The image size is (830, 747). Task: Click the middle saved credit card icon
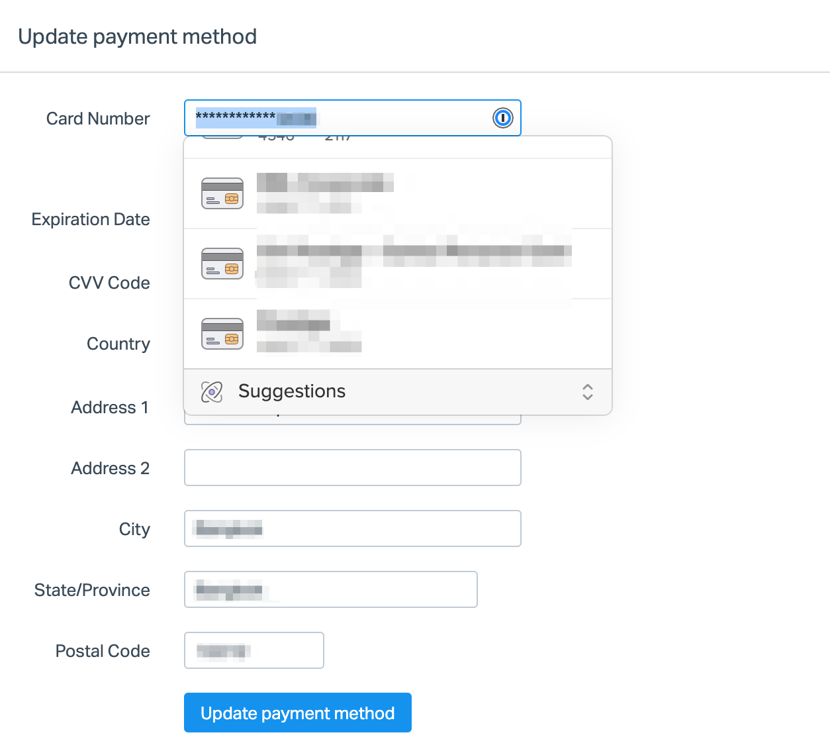coord(222,264)
